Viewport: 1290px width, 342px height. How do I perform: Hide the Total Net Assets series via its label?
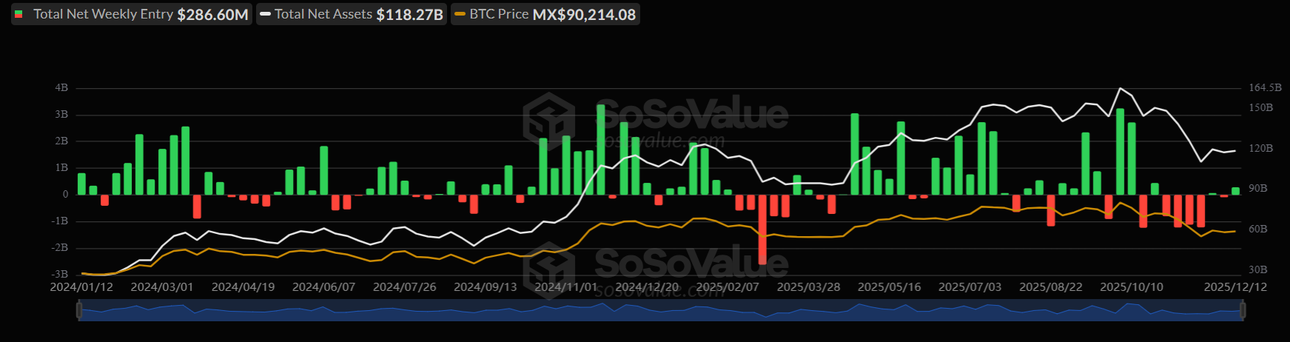pyautogui.click(x=323, y=14)
